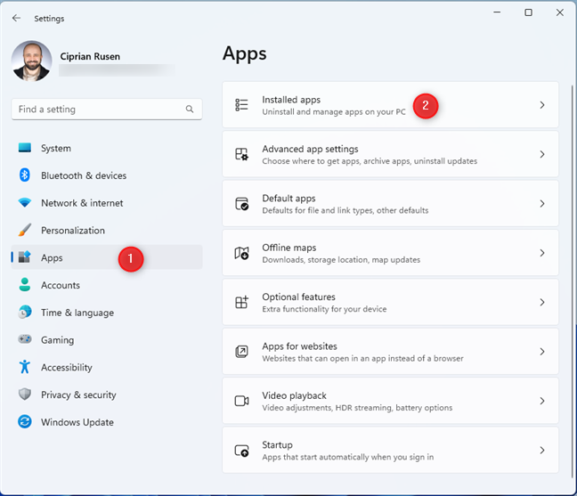Click Ciprian Rusen profile picture
This screenshot has height=496, width=577.
tap(32, 61)
